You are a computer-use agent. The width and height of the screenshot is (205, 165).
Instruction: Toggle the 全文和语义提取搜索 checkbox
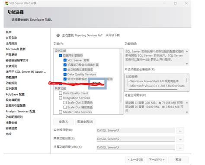pyautogui.click(x=65, y=70)
